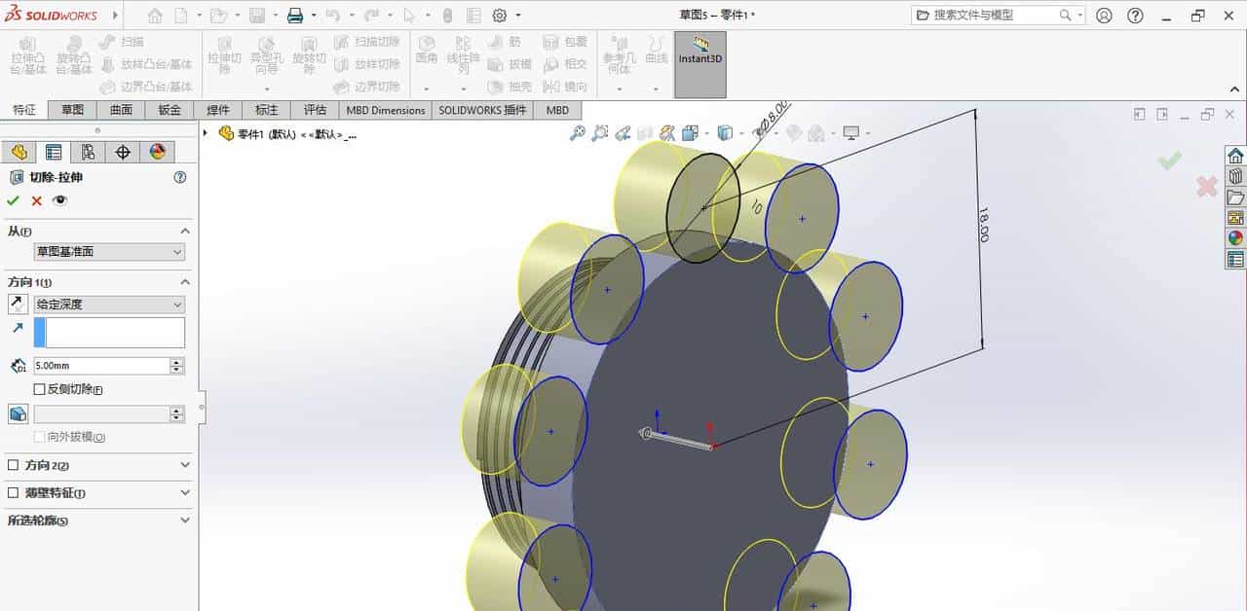1247x611 pixels.
Task: Click the preview eye button in cut-extrude panel
Action: click(x=58, y=199)
